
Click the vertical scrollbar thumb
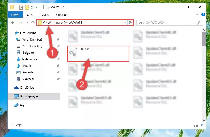pyautogui.click(x=204, y=39)
